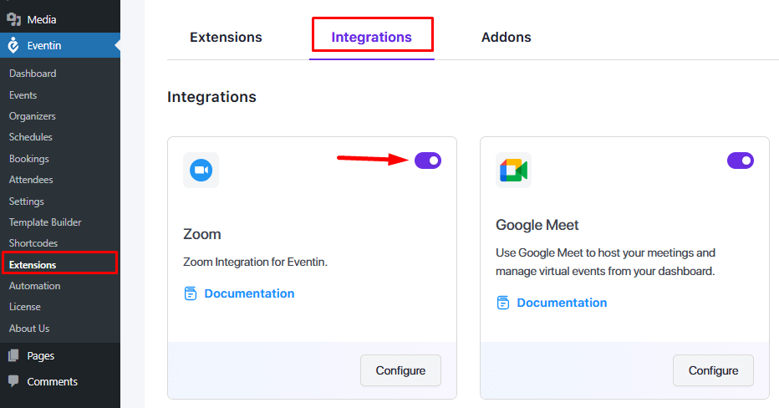Open the Google Meet Documentation link

pyautogui.click(x=562, y=303)
